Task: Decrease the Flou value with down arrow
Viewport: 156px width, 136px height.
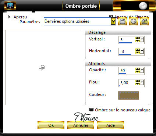Action: point(138,84)
